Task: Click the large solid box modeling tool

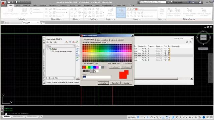Action: 10,11
